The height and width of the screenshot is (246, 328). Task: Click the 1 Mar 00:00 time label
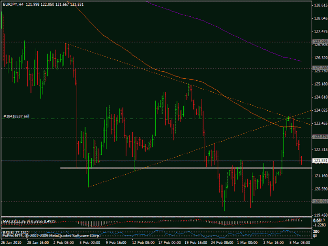(x=247, y=242)
